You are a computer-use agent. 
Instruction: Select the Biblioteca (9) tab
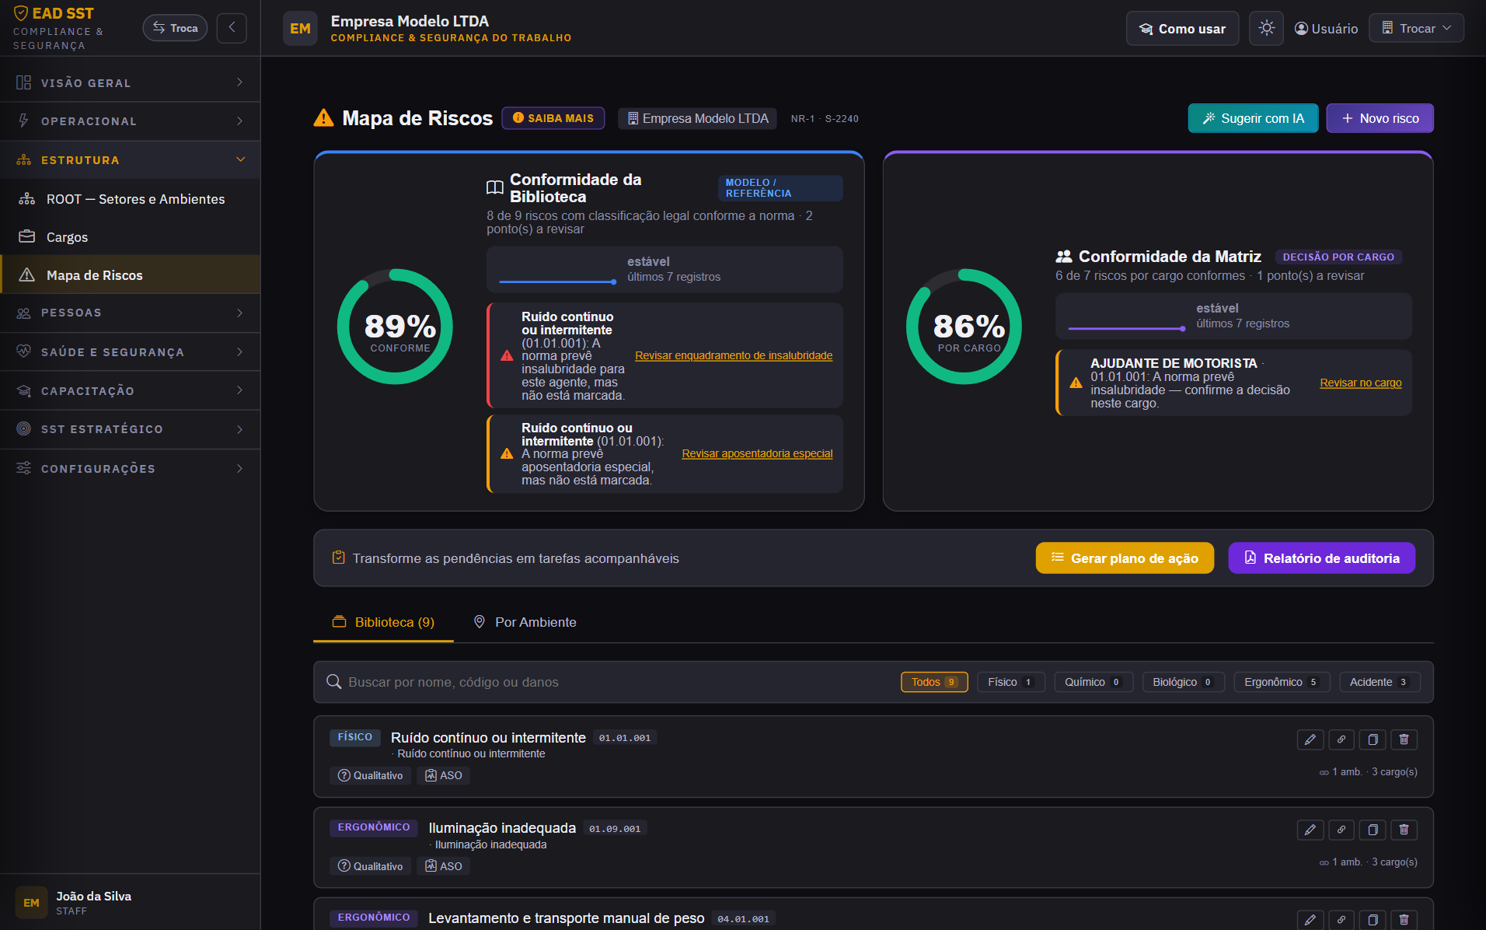pos(383,622)
